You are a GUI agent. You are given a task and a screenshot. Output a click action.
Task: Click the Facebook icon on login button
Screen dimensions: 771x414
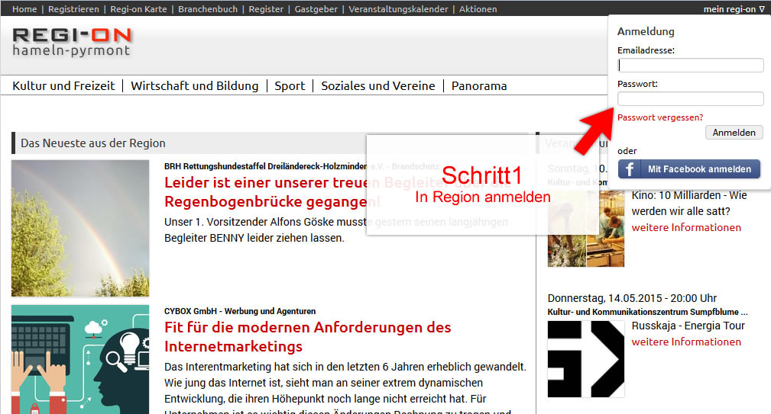(630, 169)
